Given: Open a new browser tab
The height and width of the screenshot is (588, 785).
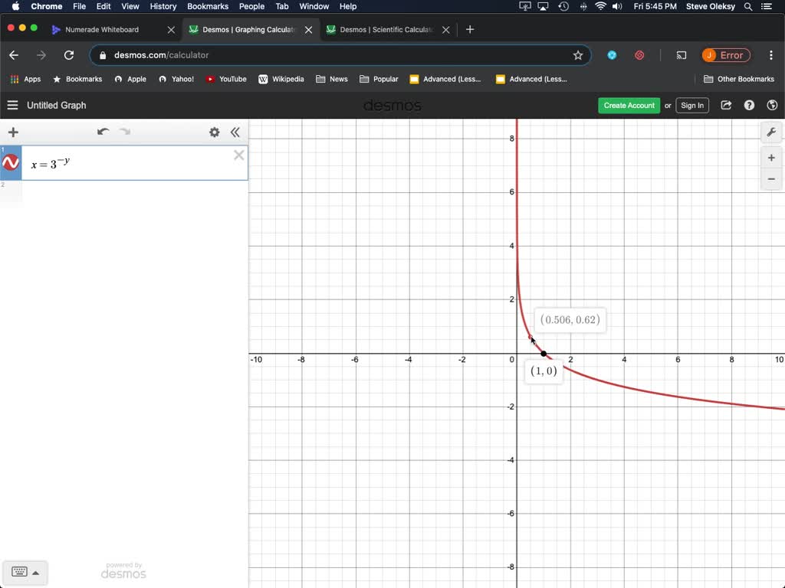Looking at the screenshot, I should pyautogui.click(x=470, y=30).
